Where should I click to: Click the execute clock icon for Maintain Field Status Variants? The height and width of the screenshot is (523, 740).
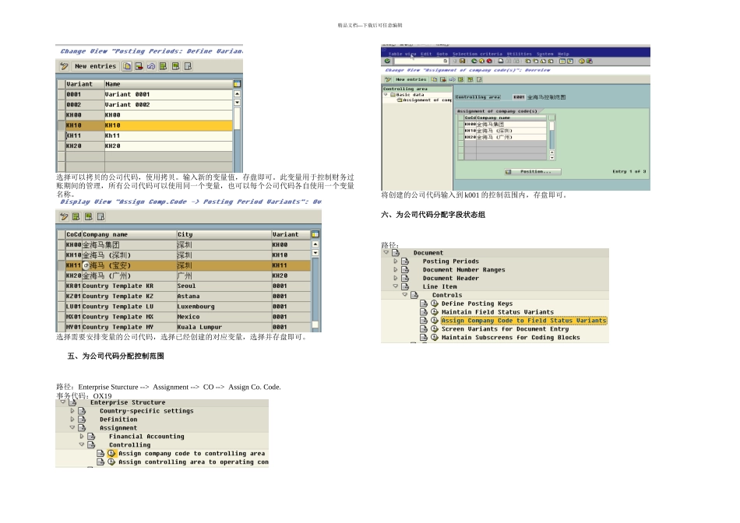click(x=435, y=312)
